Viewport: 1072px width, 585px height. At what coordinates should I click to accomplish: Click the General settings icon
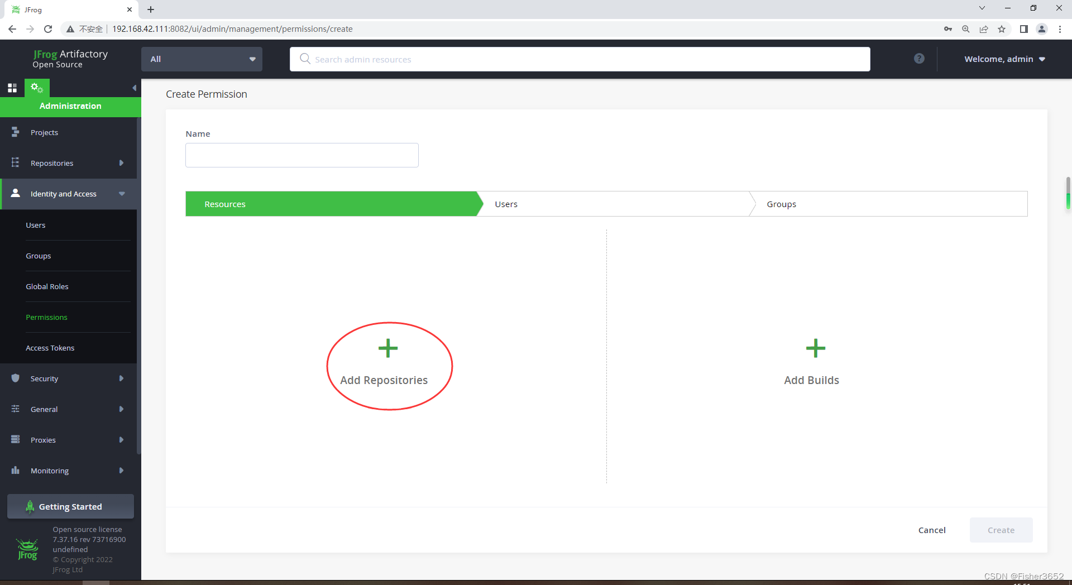[15, 409]
